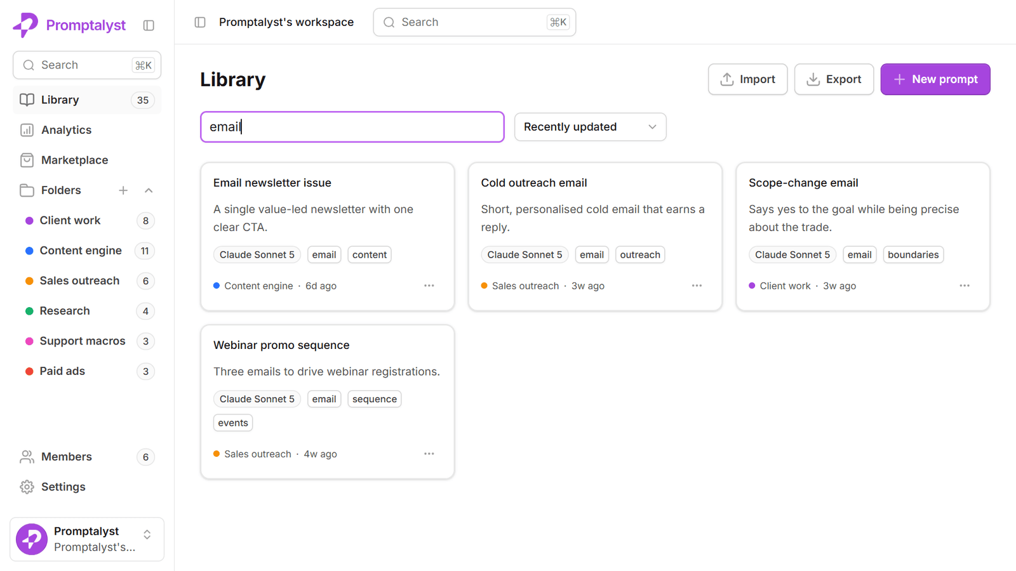This screenshot has width=1016, height=571.
Task: Open more options on Email newsletter issue card
Action: [x=429, y=285]
